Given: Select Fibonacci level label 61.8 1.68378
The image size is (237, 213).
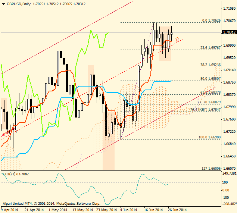Looking at the screenshot, I should tap(211, 92).
